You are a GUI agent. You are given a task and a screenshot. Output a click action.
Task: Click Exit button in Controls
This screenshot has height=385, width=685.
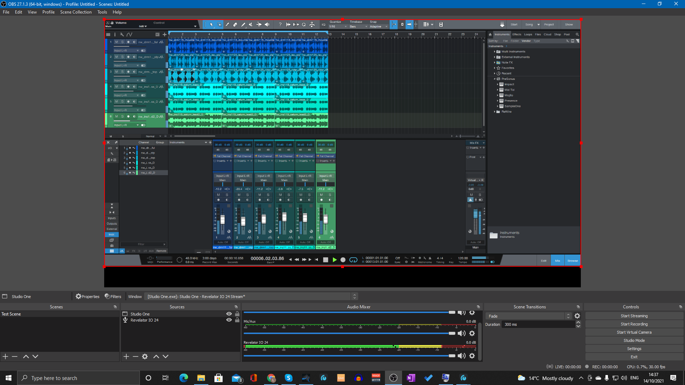(x=634, y=357)
